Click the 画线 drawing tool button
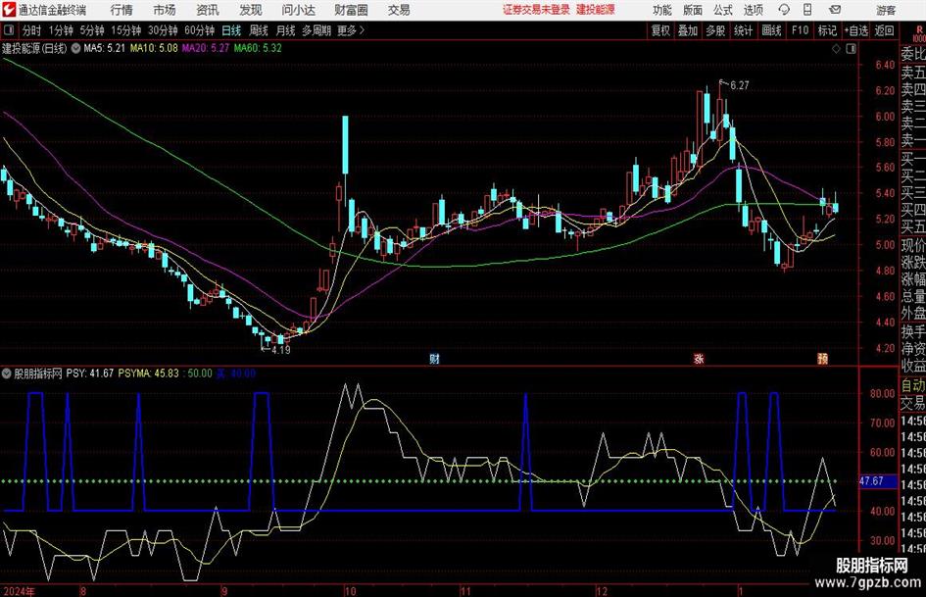926x597 pixels. [x=771, y=30]
